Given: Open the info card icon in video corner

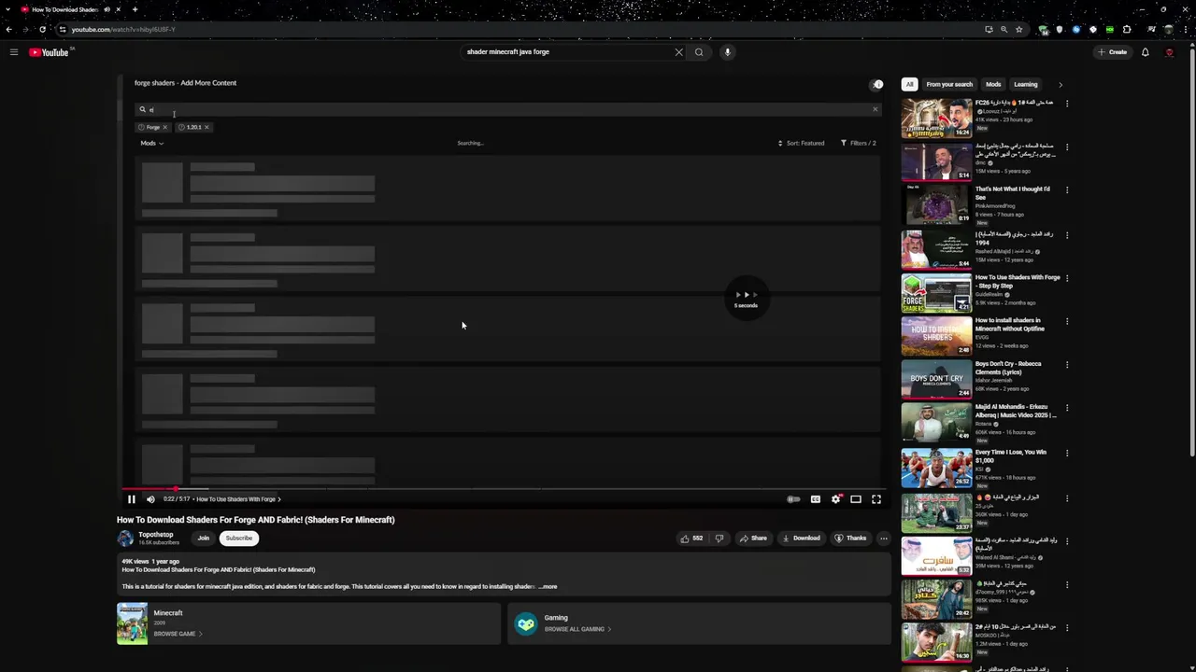Looking at the screenshot, I should pos(877,84).
